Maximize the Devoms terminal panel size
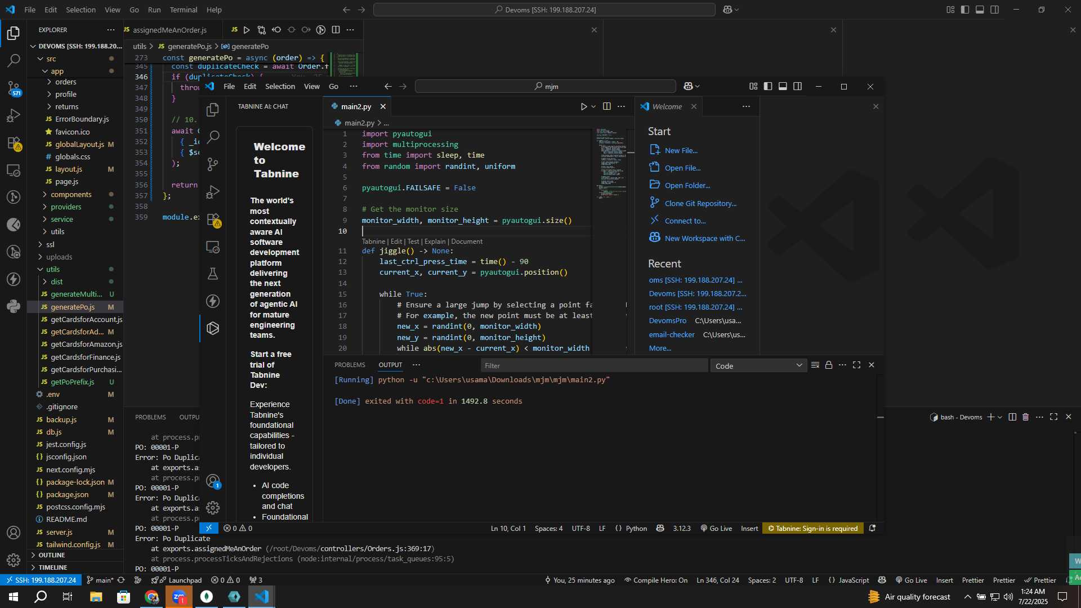Viewport: 1081px width, 608px height. [x=1053, y=417]
